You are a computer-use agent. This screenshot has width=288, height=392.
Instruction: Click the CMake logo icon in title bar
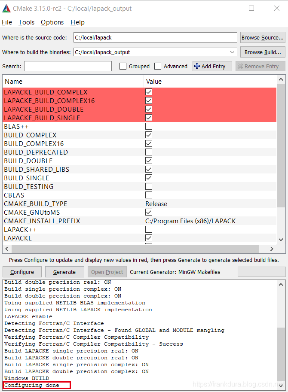pyautogui.click(x=6, y=9)
